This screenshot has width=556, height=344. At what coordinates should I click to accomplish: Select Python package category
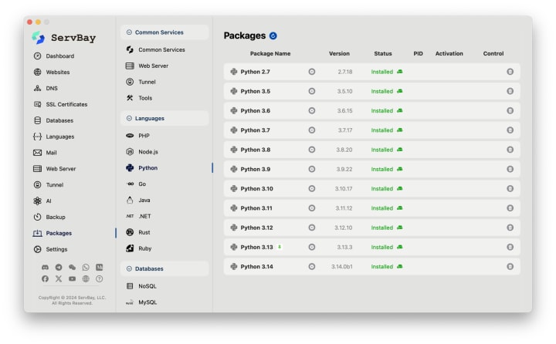[x=142, y=168]
